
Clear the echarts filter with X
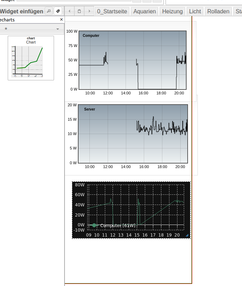click(x=61, y=20)
